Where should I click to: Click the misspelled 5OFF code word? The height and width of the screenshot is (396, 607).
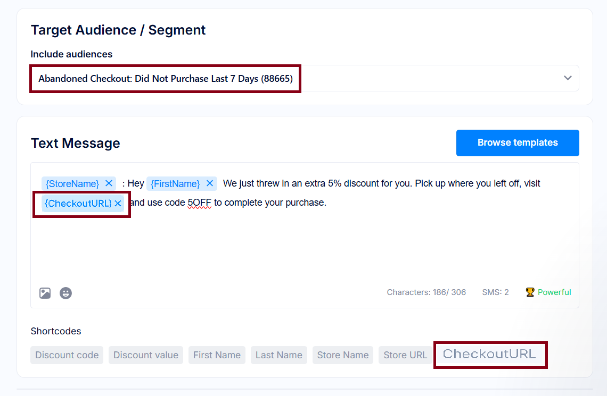199,203
